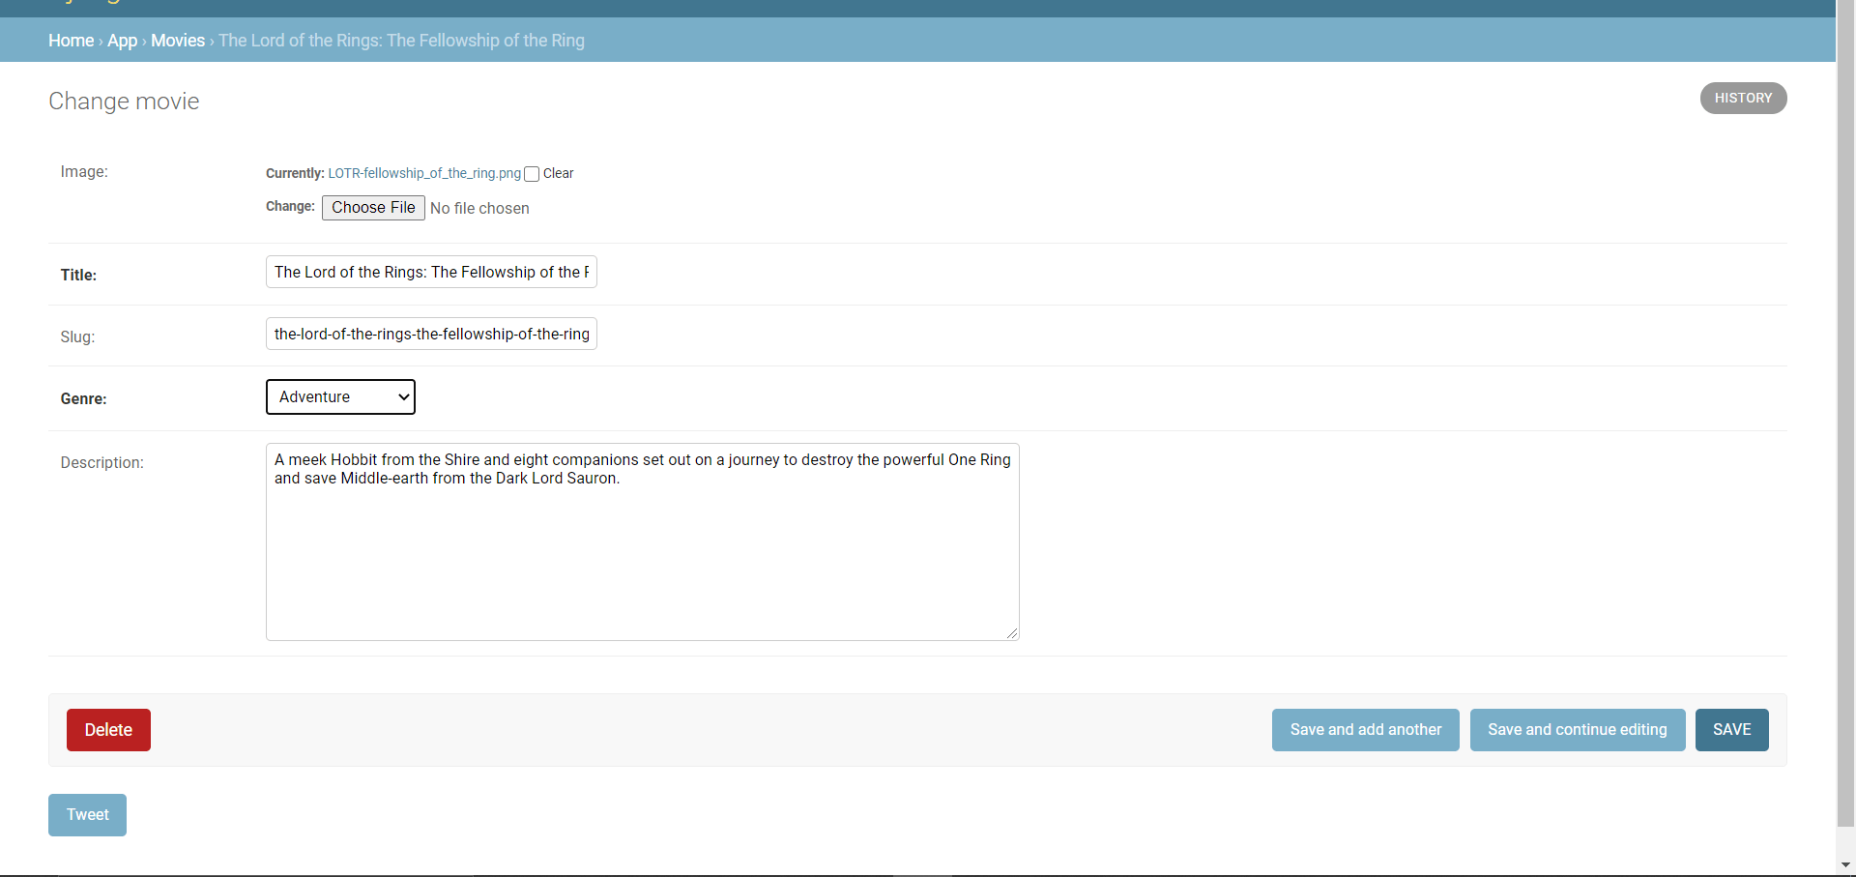
Task: Click the red Delete button
Action: point(108,730)
